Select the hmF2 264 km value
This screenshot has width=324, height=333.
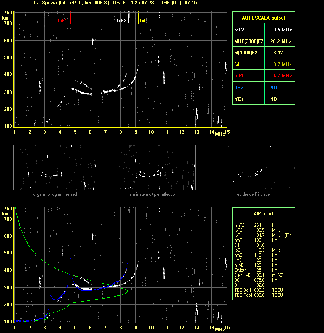258,225
